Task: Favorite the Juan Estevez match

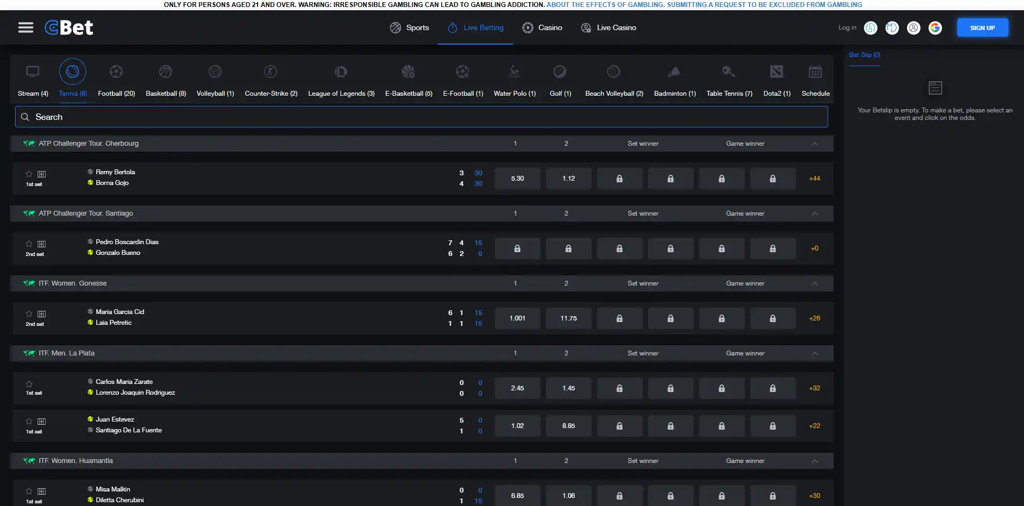Action: click(x=29, y=421)
